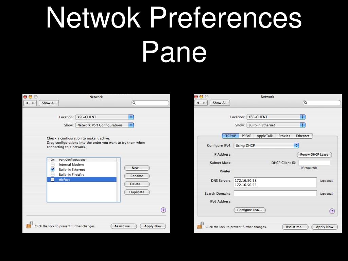Click search field in right Network window
Screen dimensions: 348x261
321,103
